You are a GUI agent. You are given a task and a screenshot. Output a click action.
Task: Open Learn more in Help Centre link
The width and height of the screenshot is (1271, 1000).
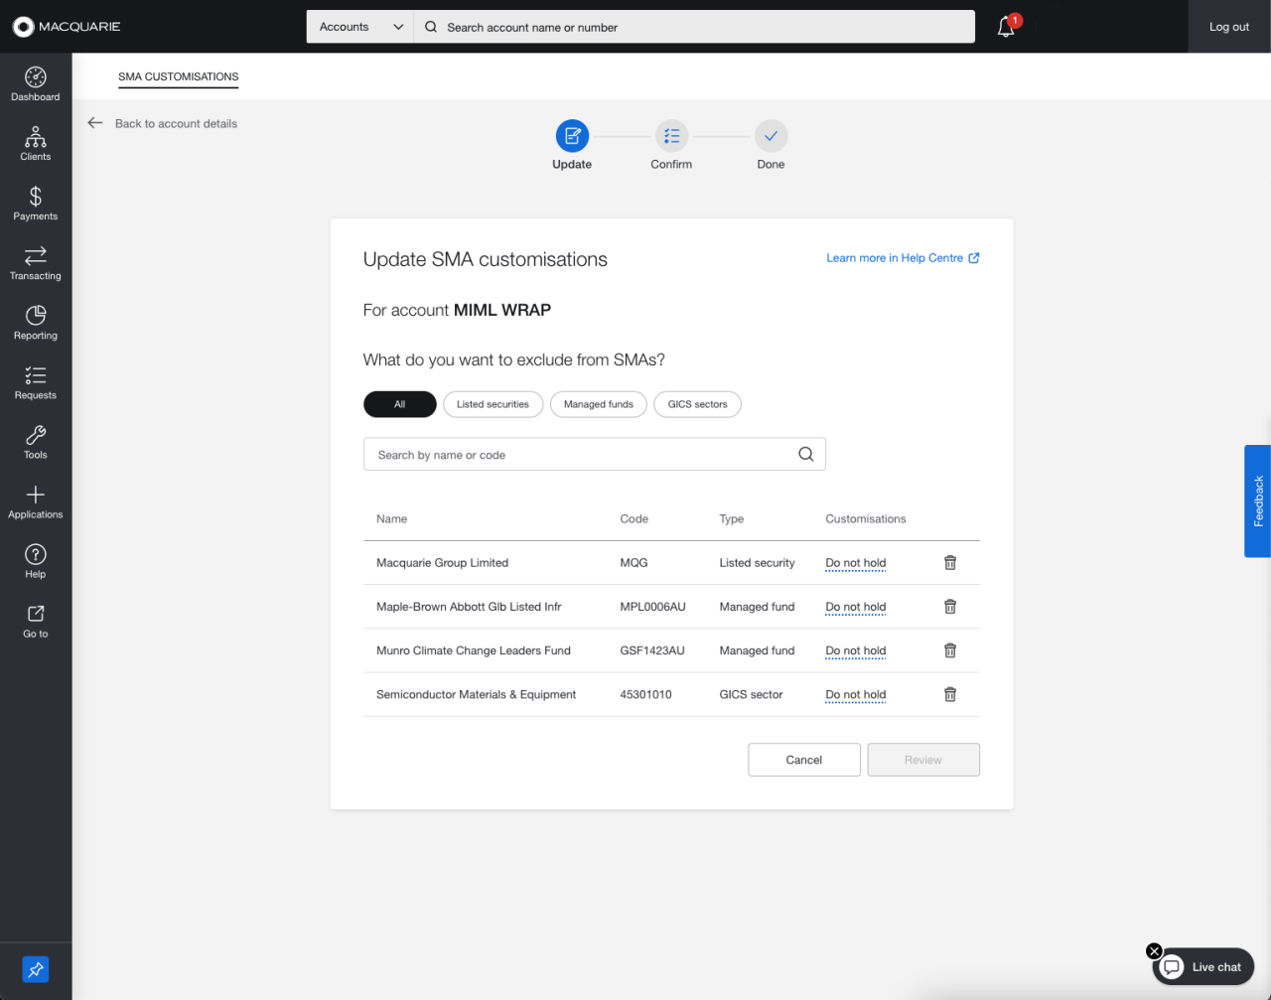coord(903,258)
